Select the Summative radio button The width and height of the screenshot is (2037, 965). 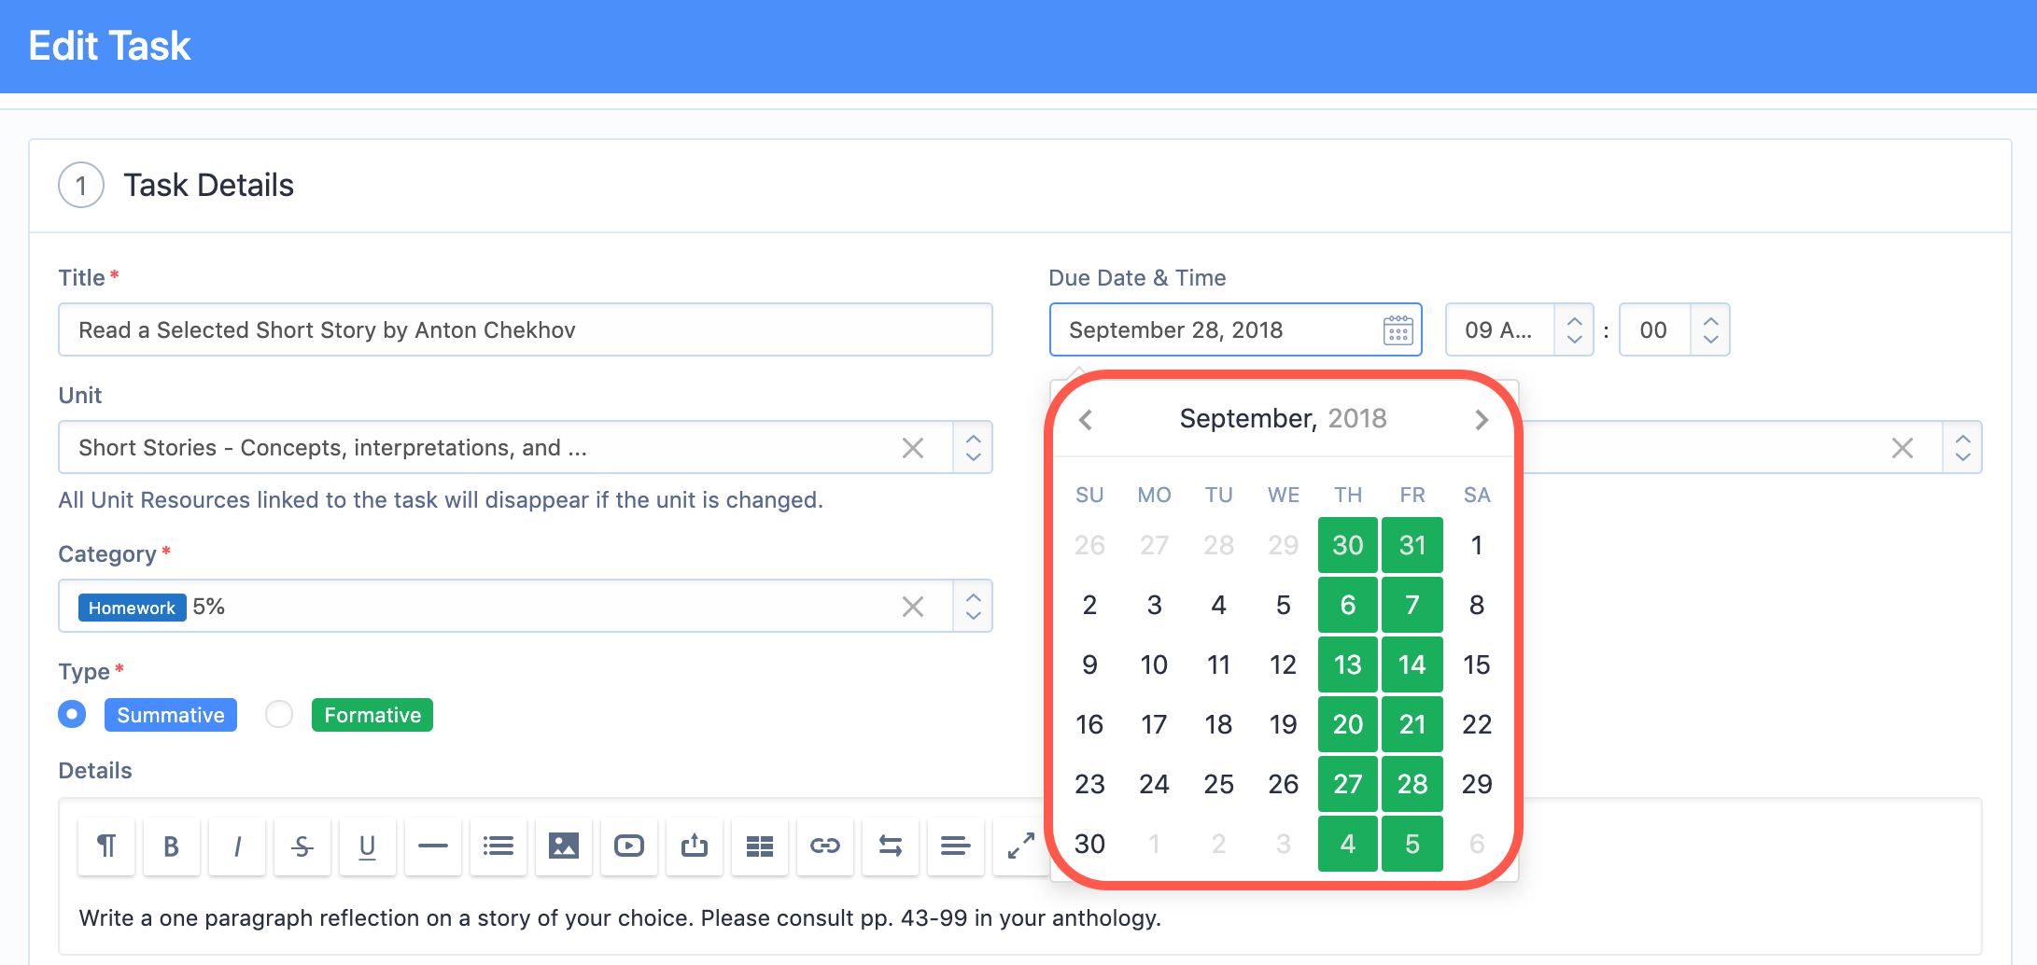72,714
